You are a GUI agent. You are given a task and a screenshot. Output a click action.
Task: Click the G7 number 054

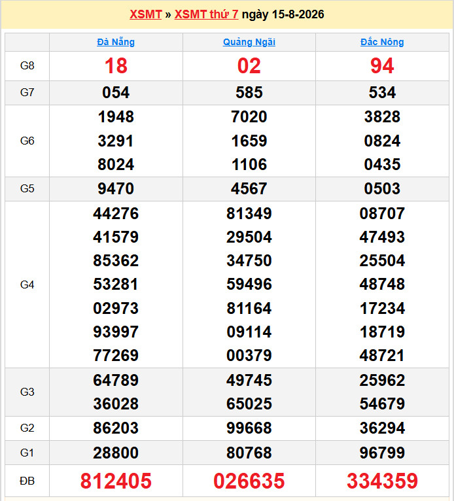point(116,93)
